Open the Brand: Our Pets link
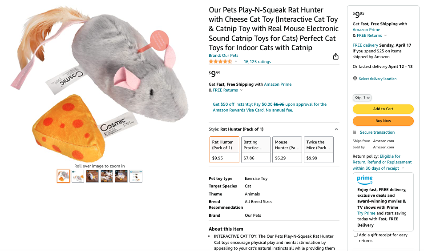This screenshot has width=424, height=251. coord(223,56)
